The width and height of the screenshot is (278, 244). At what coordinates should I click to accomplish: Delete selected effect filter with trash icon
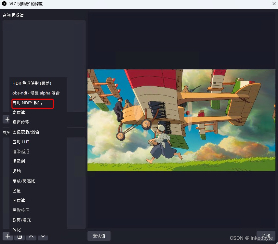click(20, 237)
